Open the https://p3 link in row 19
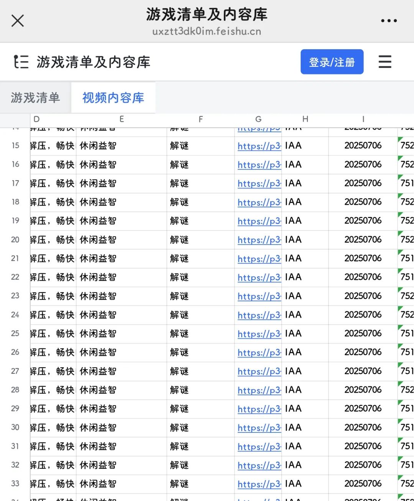The width and height of the screenshot is (414, 501). pos(260,221)
